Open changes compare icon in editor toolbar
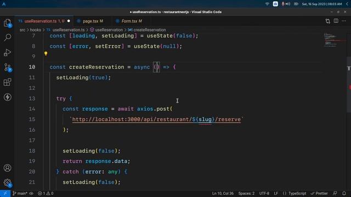The image size is (351, 197). (x=328, y=21)
